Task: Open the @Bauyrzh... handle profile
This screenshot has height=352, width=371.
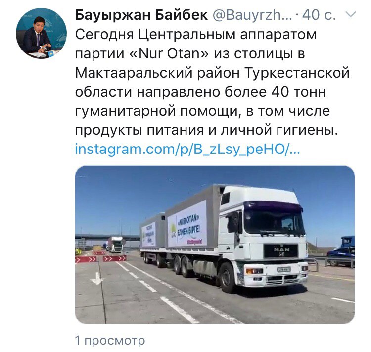Action: (x=252, y=15)
